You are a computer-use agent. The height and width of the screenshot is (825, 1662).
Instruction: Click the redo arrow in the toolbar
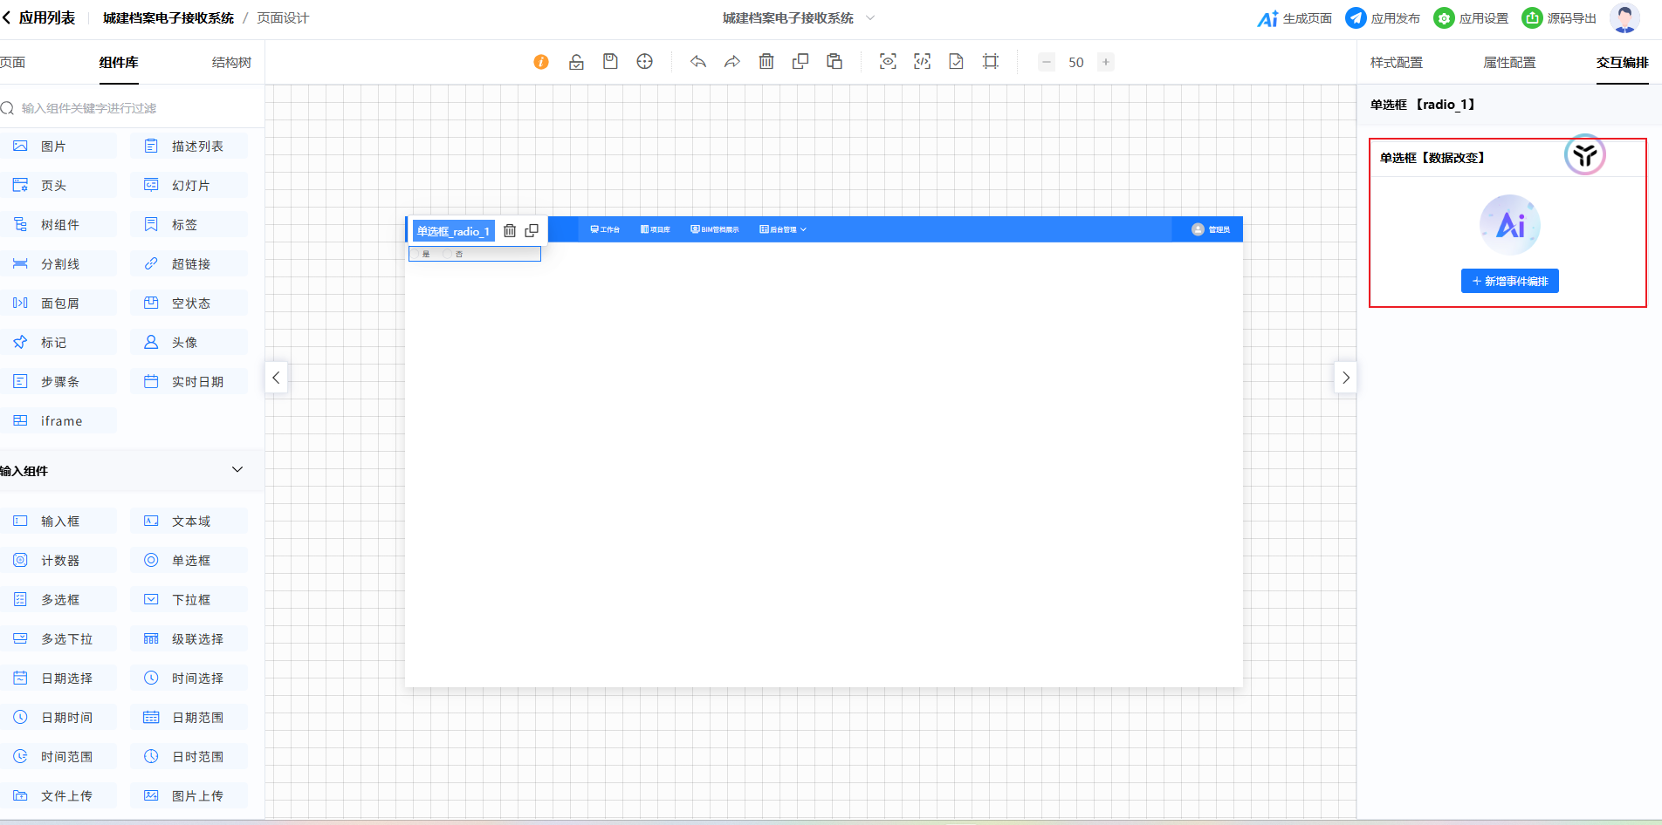point(731,61)
